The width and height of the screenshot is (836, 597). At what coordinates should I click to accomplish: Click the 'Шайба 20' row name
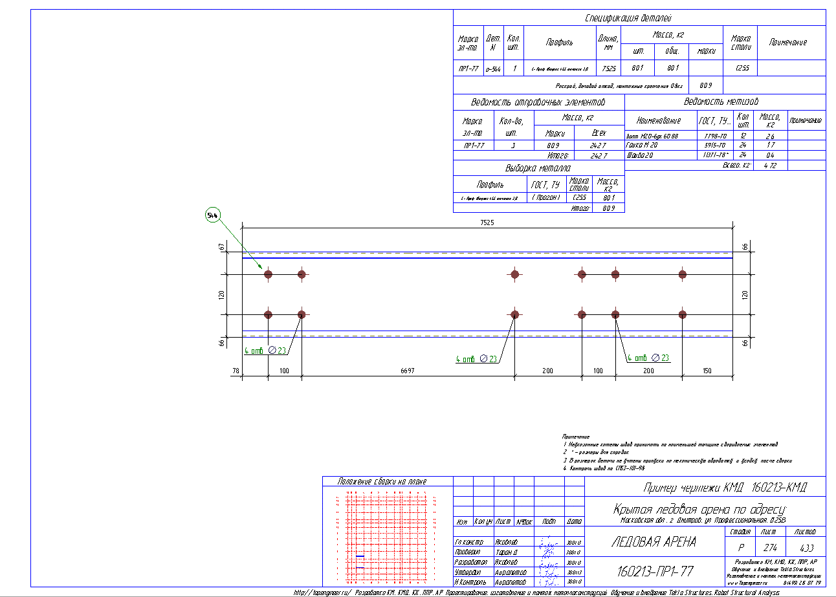tap(640, 155)
